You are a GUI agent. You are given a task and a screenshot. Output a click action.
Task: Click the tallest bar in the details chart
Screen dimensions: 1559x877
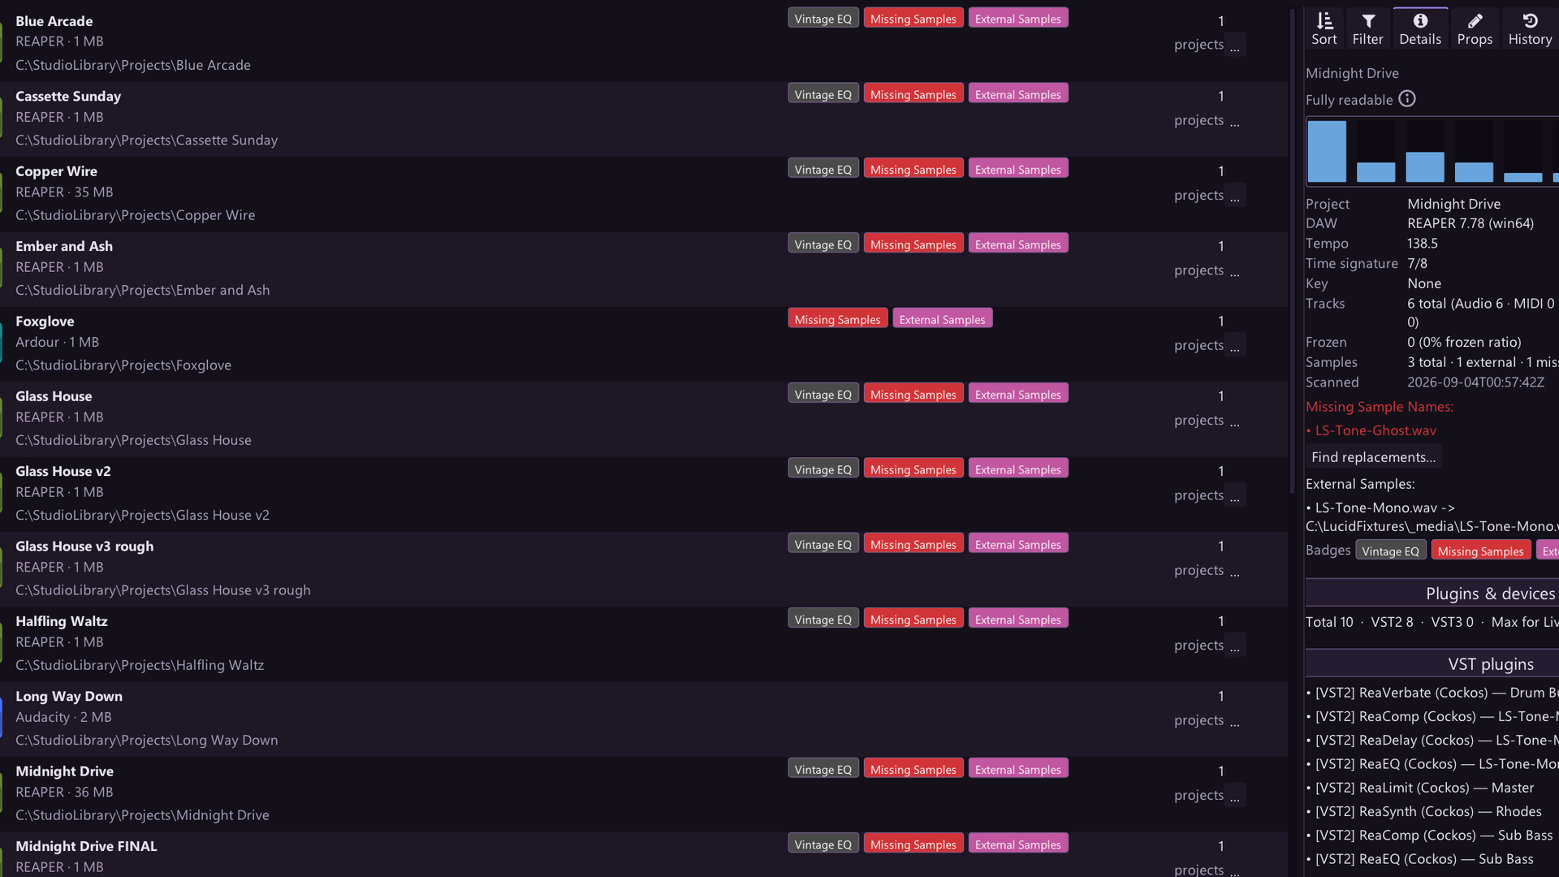1327,151
